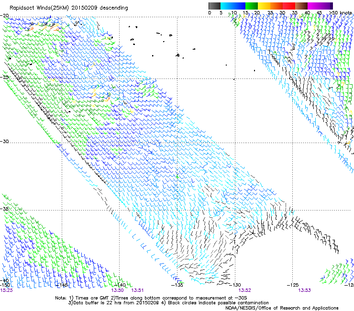This screenshot has width=354, height=311.
Task: Click the '-30' latitude label on the left axis
Action: coord(4,141)
